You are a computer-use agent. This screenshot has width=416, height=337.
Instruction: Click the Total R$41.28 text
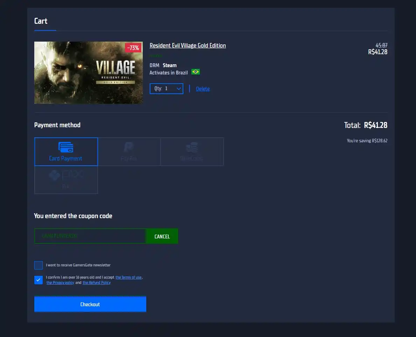[366, 125]
